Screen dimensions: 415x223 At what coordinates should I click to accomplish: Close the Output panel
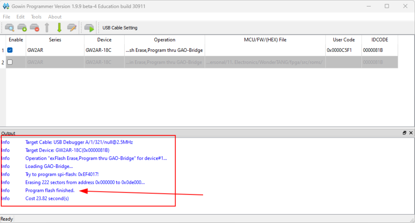[x=411, y=133]
